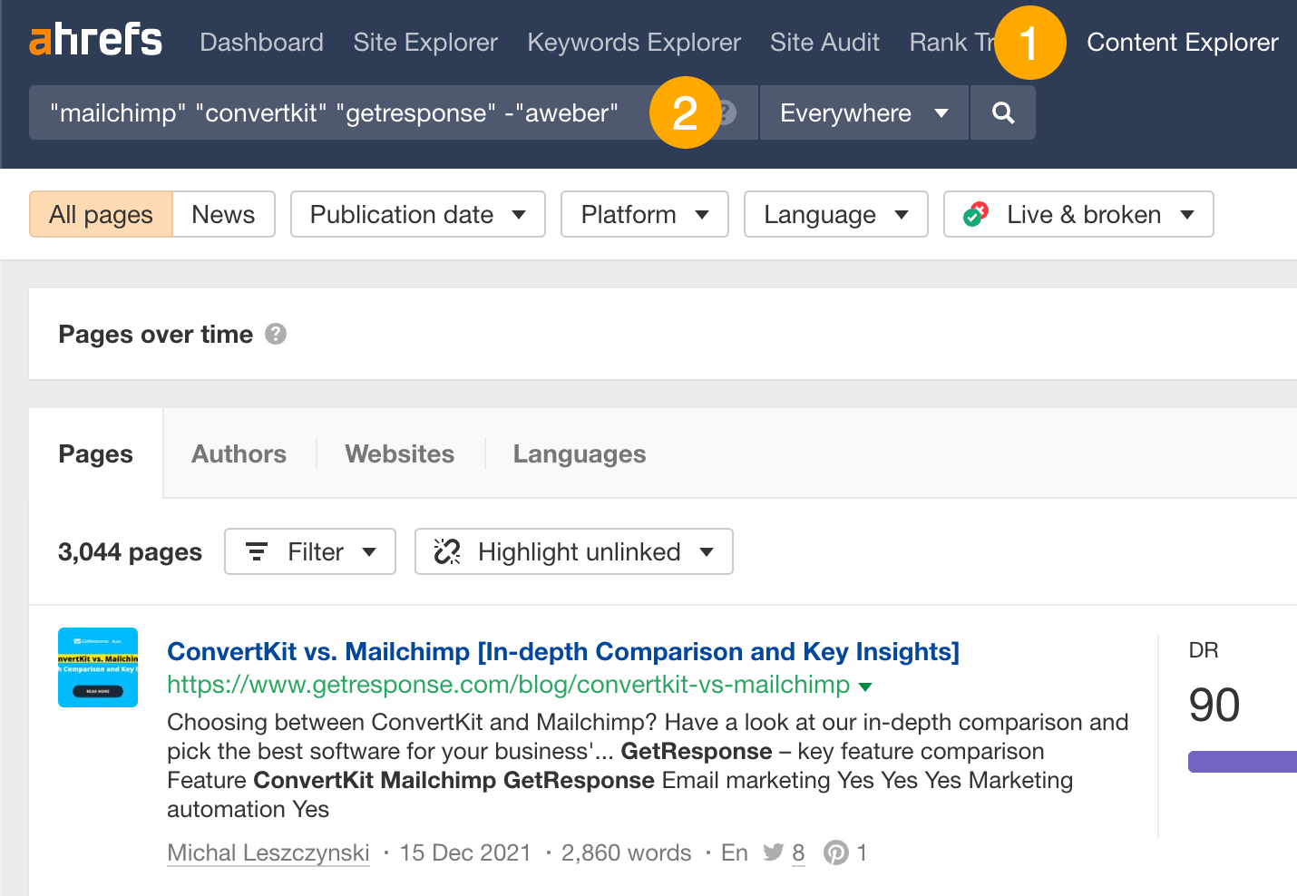Navigate to Keywords Explorer

[633, 42]
